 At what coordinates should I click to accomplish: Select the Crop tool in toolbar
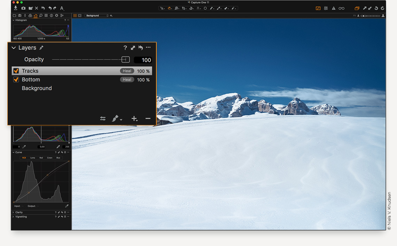184,8
